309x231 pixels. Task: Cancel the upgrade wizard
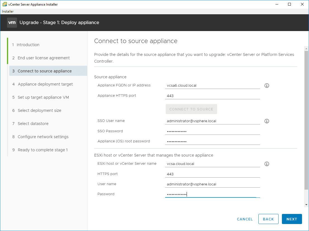[x=245, y=219]
